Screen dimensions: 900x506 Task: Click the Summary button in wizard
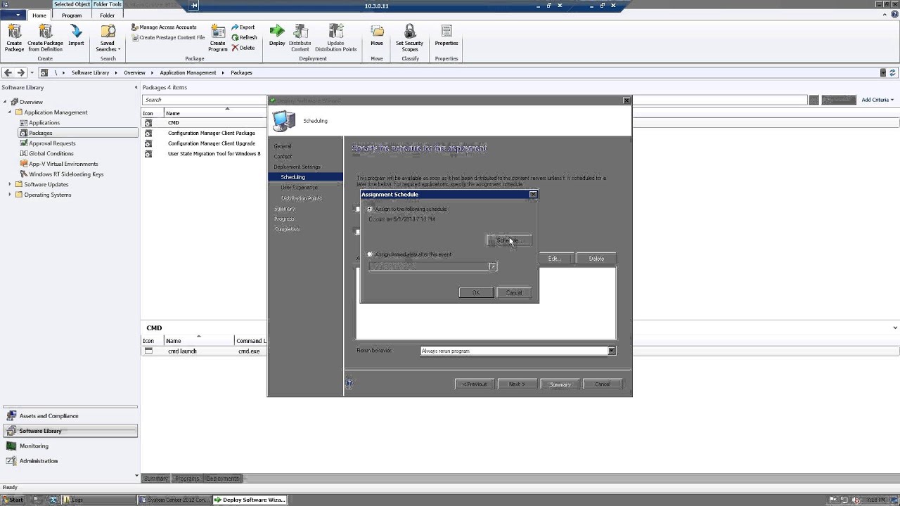coord(560,384)
